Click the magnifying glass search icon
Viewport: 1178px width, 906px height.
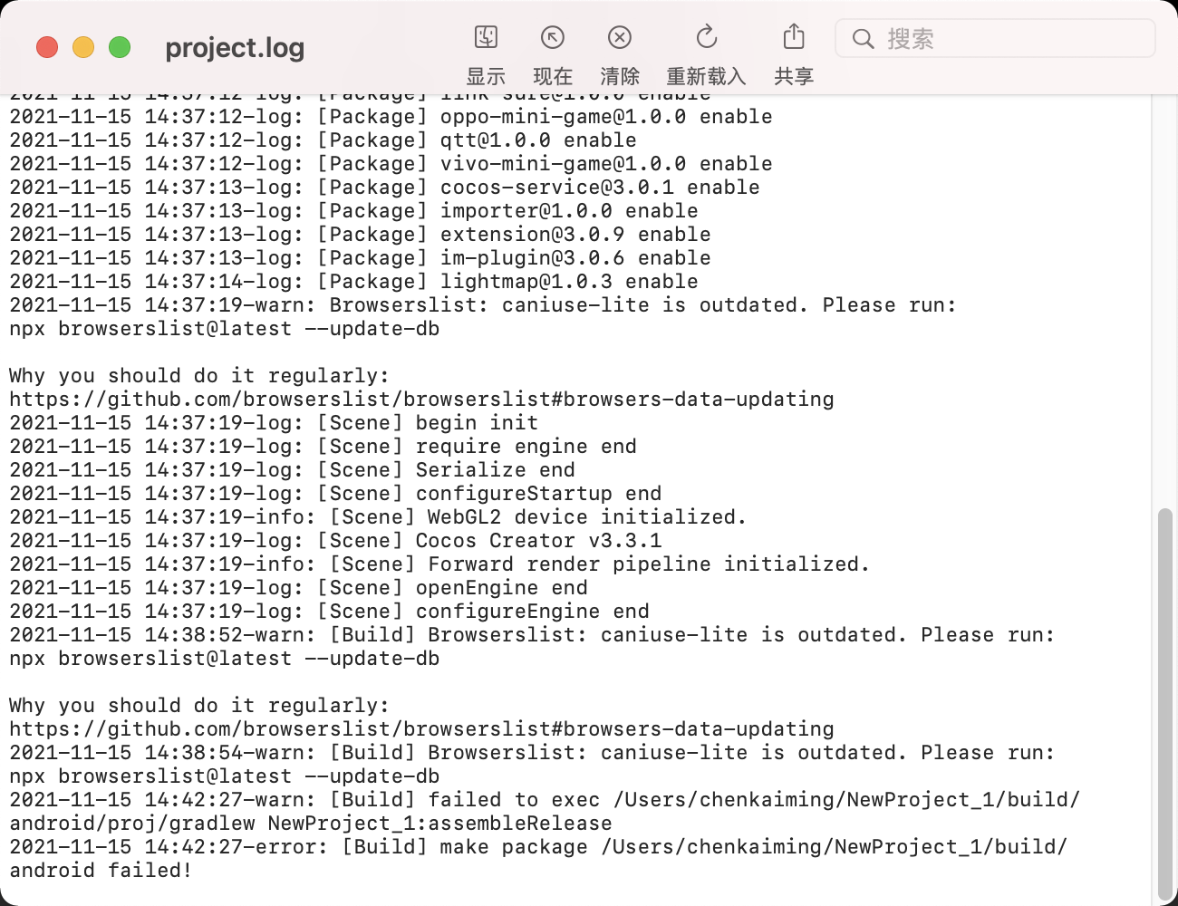point(864,39)
